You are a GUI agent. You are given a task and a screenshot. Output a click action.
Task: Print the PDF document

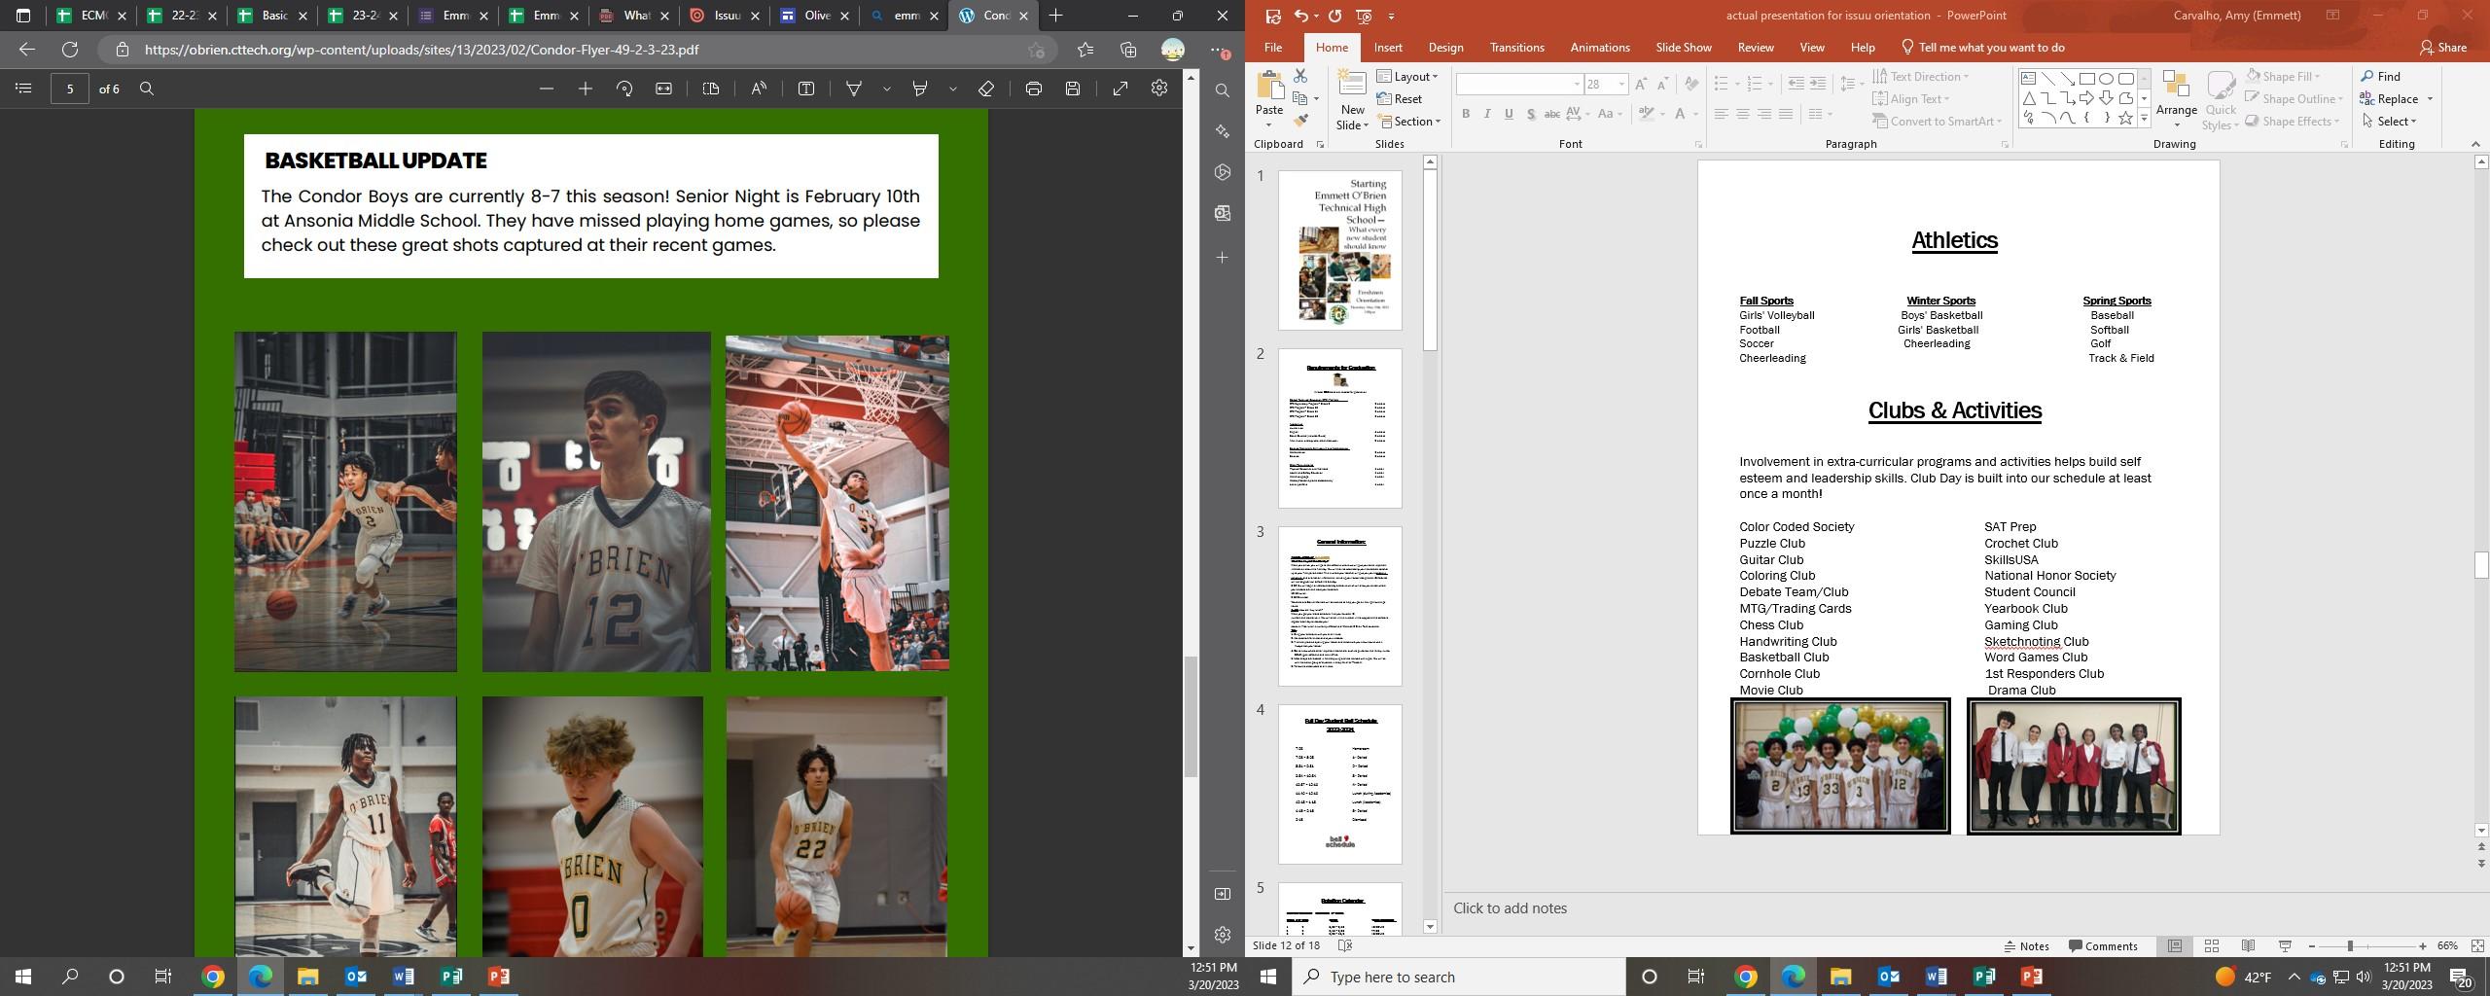1034,89
